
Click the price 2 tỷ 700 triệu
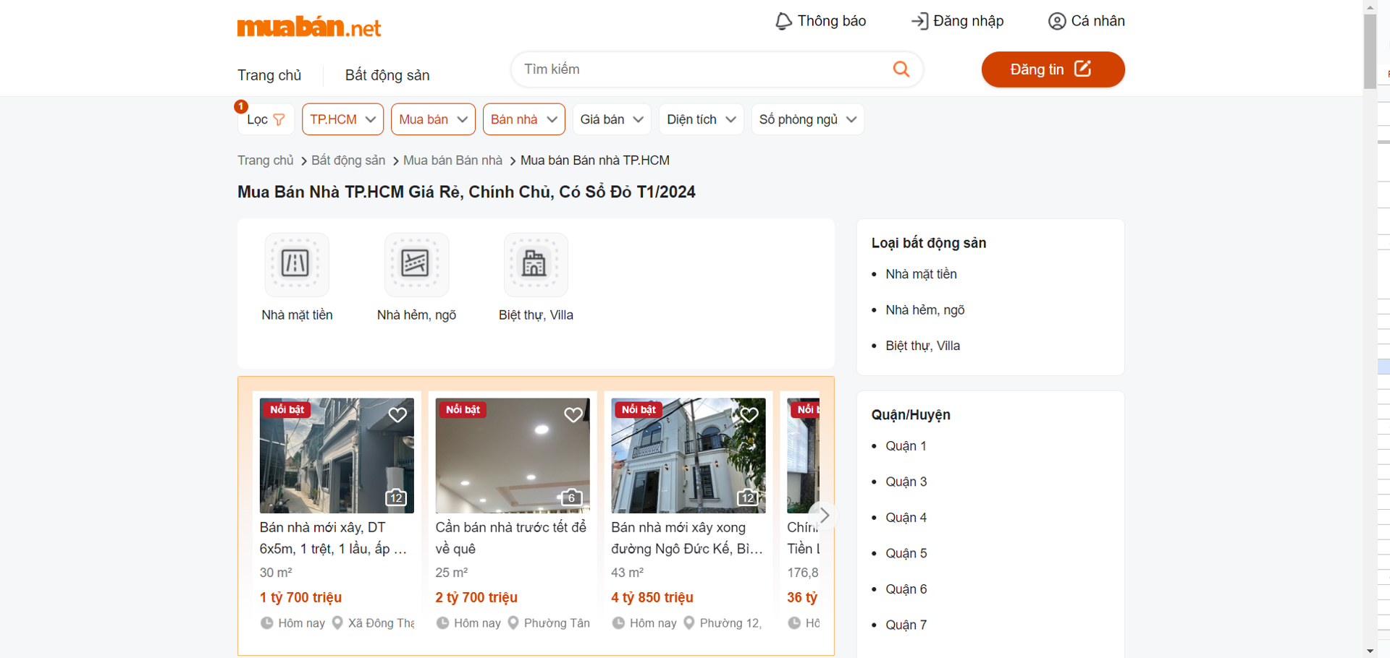click(476, 597)
